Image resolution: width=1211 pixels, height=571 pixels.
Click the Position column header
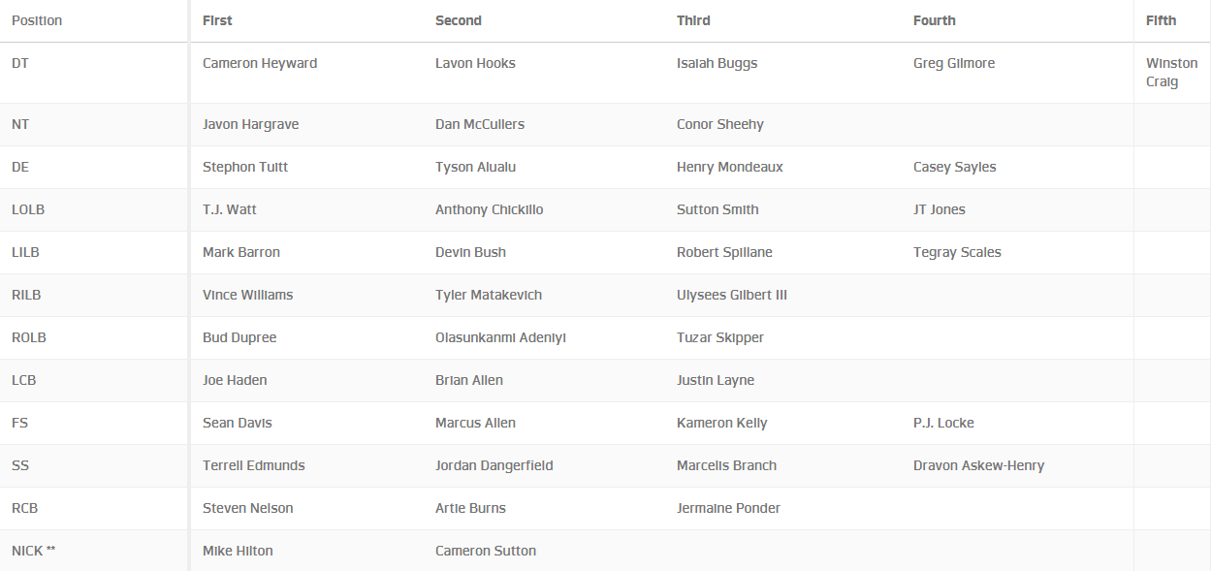pyautogui.click(x=37, y=20)
